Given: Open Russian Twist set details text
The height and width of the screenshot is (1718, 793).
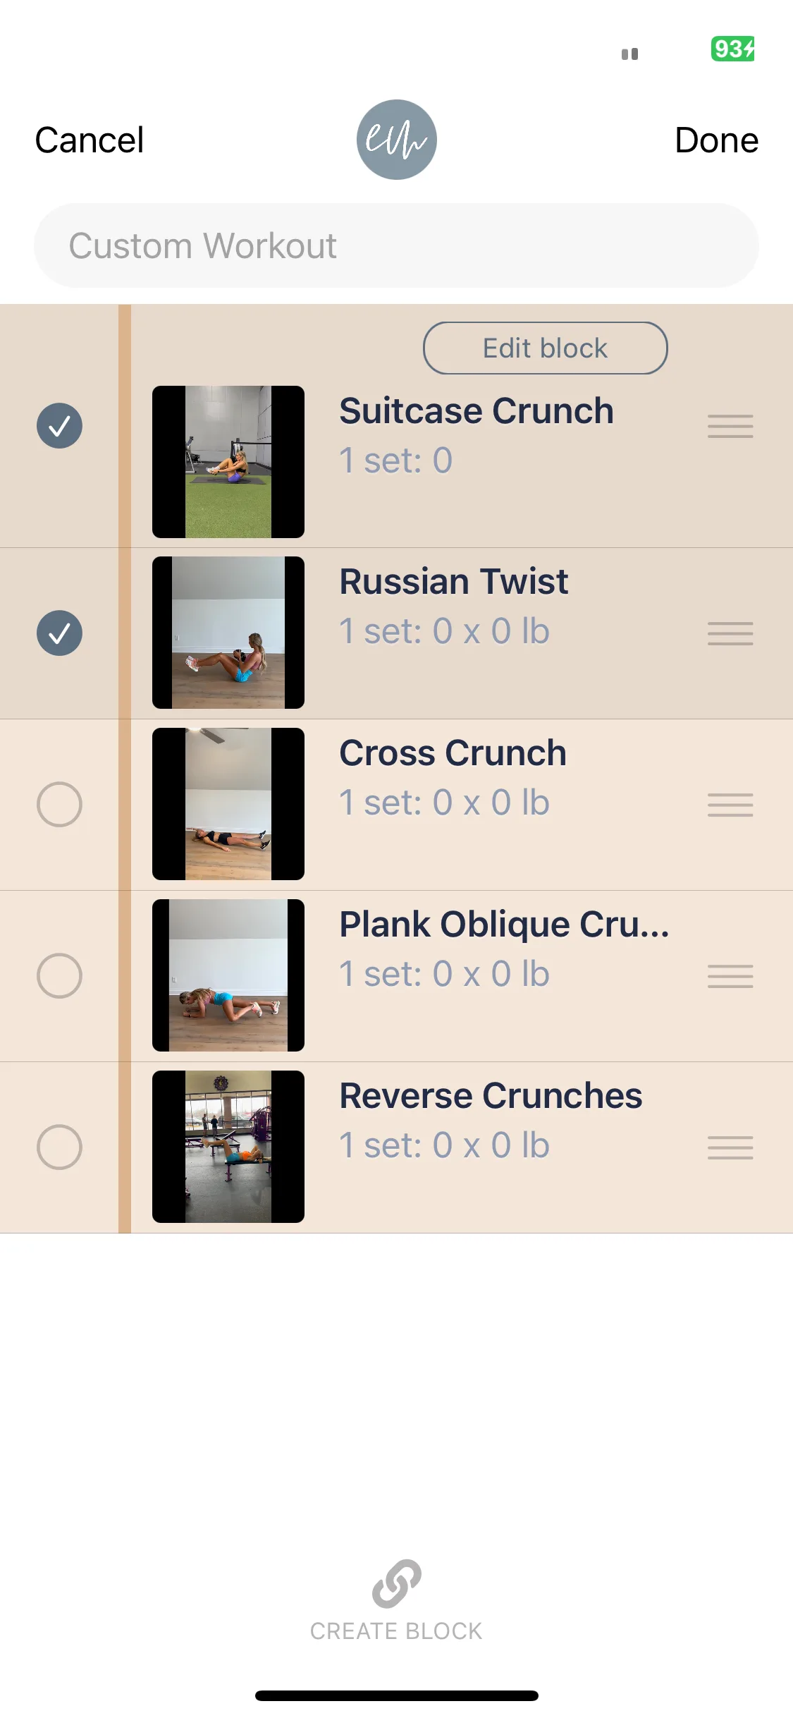Looking at the screenshot, I should [444, 631].
